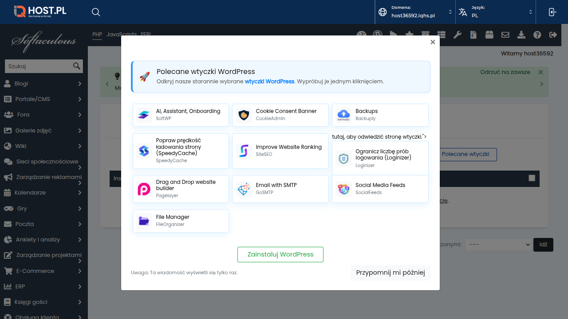Click the Fora people icon in sidebar
Image resolution: width=568 pixels, height=319 pixels.
tap(8, 115)
